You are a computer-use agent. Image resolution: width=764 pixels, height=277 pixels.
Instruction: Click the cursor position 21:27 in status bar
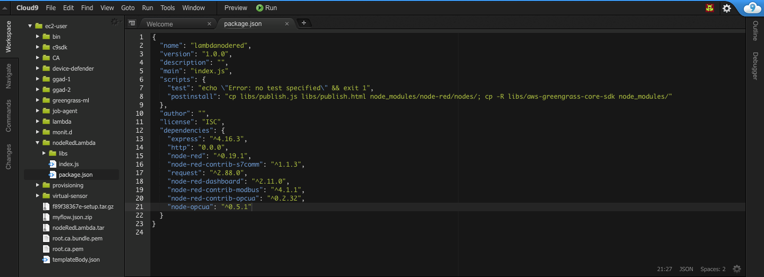665,269
